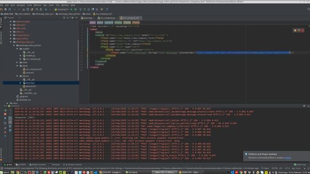Click the Help question mark toolbar icon
This screenshot has width=310, height=174.
click(107, 10)
